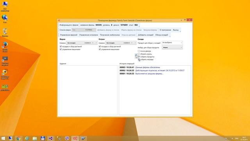
Task: Toggle Ферма 'управление машинами' checkbox
Action: coord(61,49)
